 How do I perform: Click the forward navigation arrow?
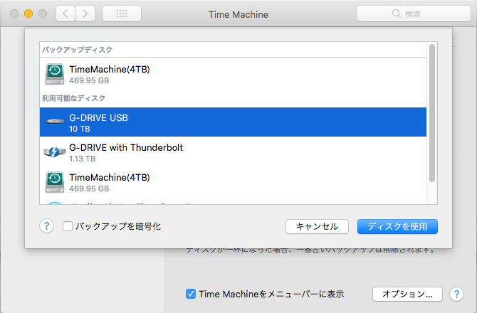tap(85, 14)
